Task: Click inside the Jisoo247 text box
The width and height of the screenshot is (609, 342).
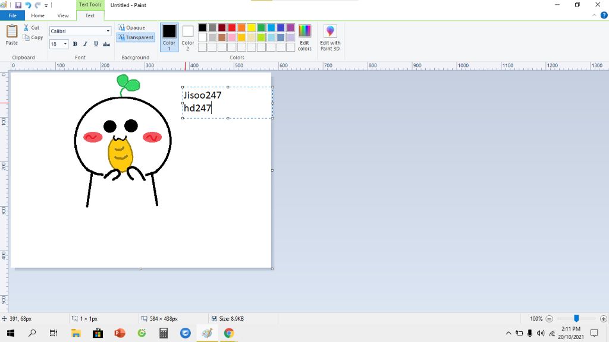Action: coord(227,102)
